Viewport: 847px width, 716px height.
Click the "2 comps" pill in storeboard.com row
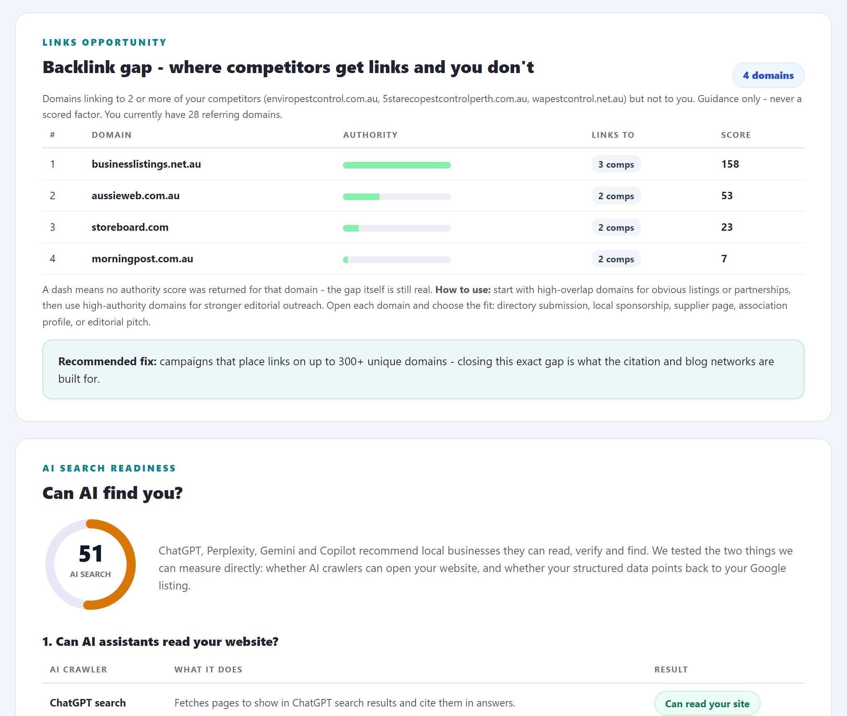616,227
